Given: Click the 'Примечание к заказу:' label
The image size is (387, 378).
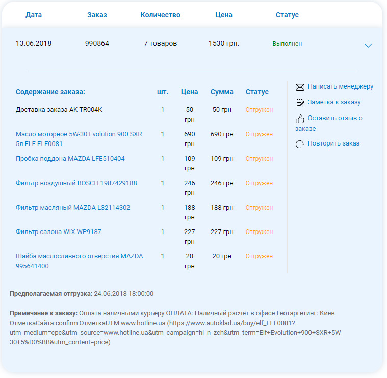Looking at the screenshot, I should click(x=43, y=313).
